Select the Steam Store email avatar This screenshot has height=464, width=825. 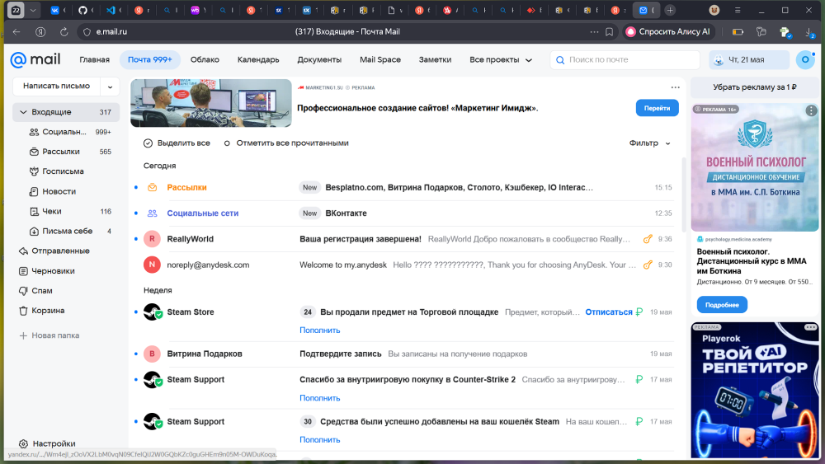(152, 312)
